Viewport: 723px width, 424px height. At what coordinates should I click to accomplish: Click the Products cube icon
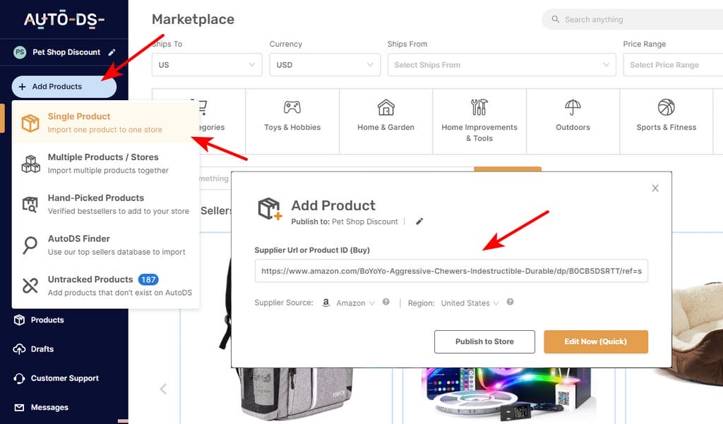19,320
